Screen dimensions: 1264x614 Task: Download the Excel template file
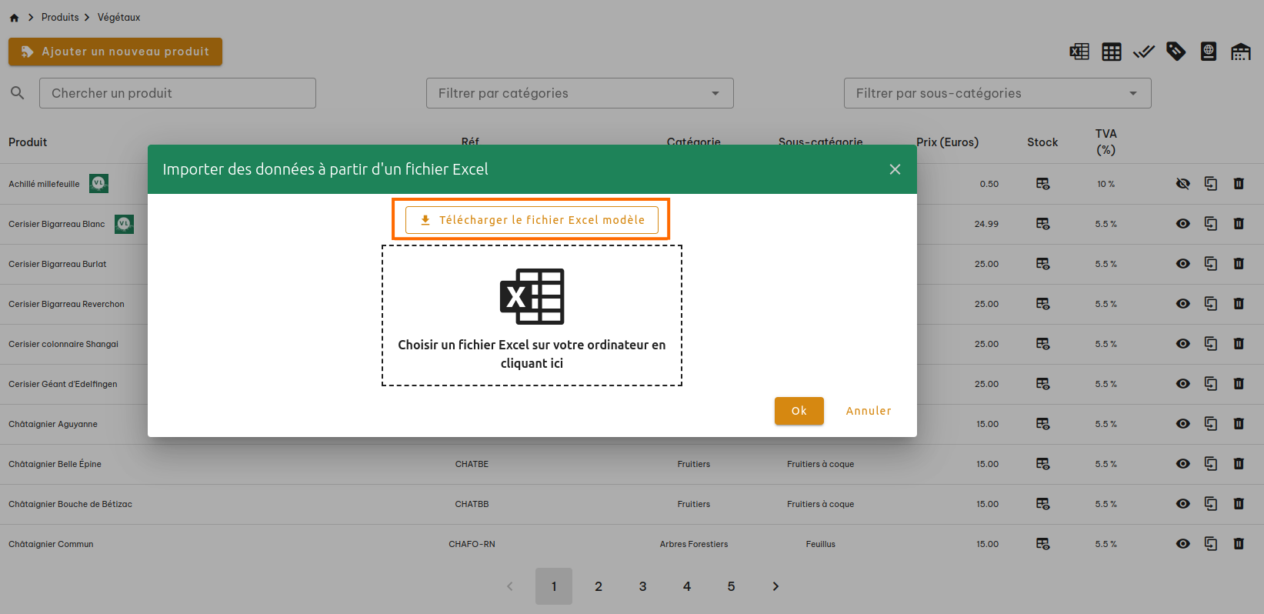(x=532, y=220)
